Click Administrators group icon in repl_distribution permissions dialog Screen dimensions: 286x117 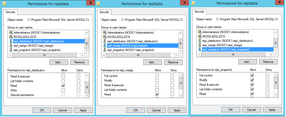pos(11,33)
